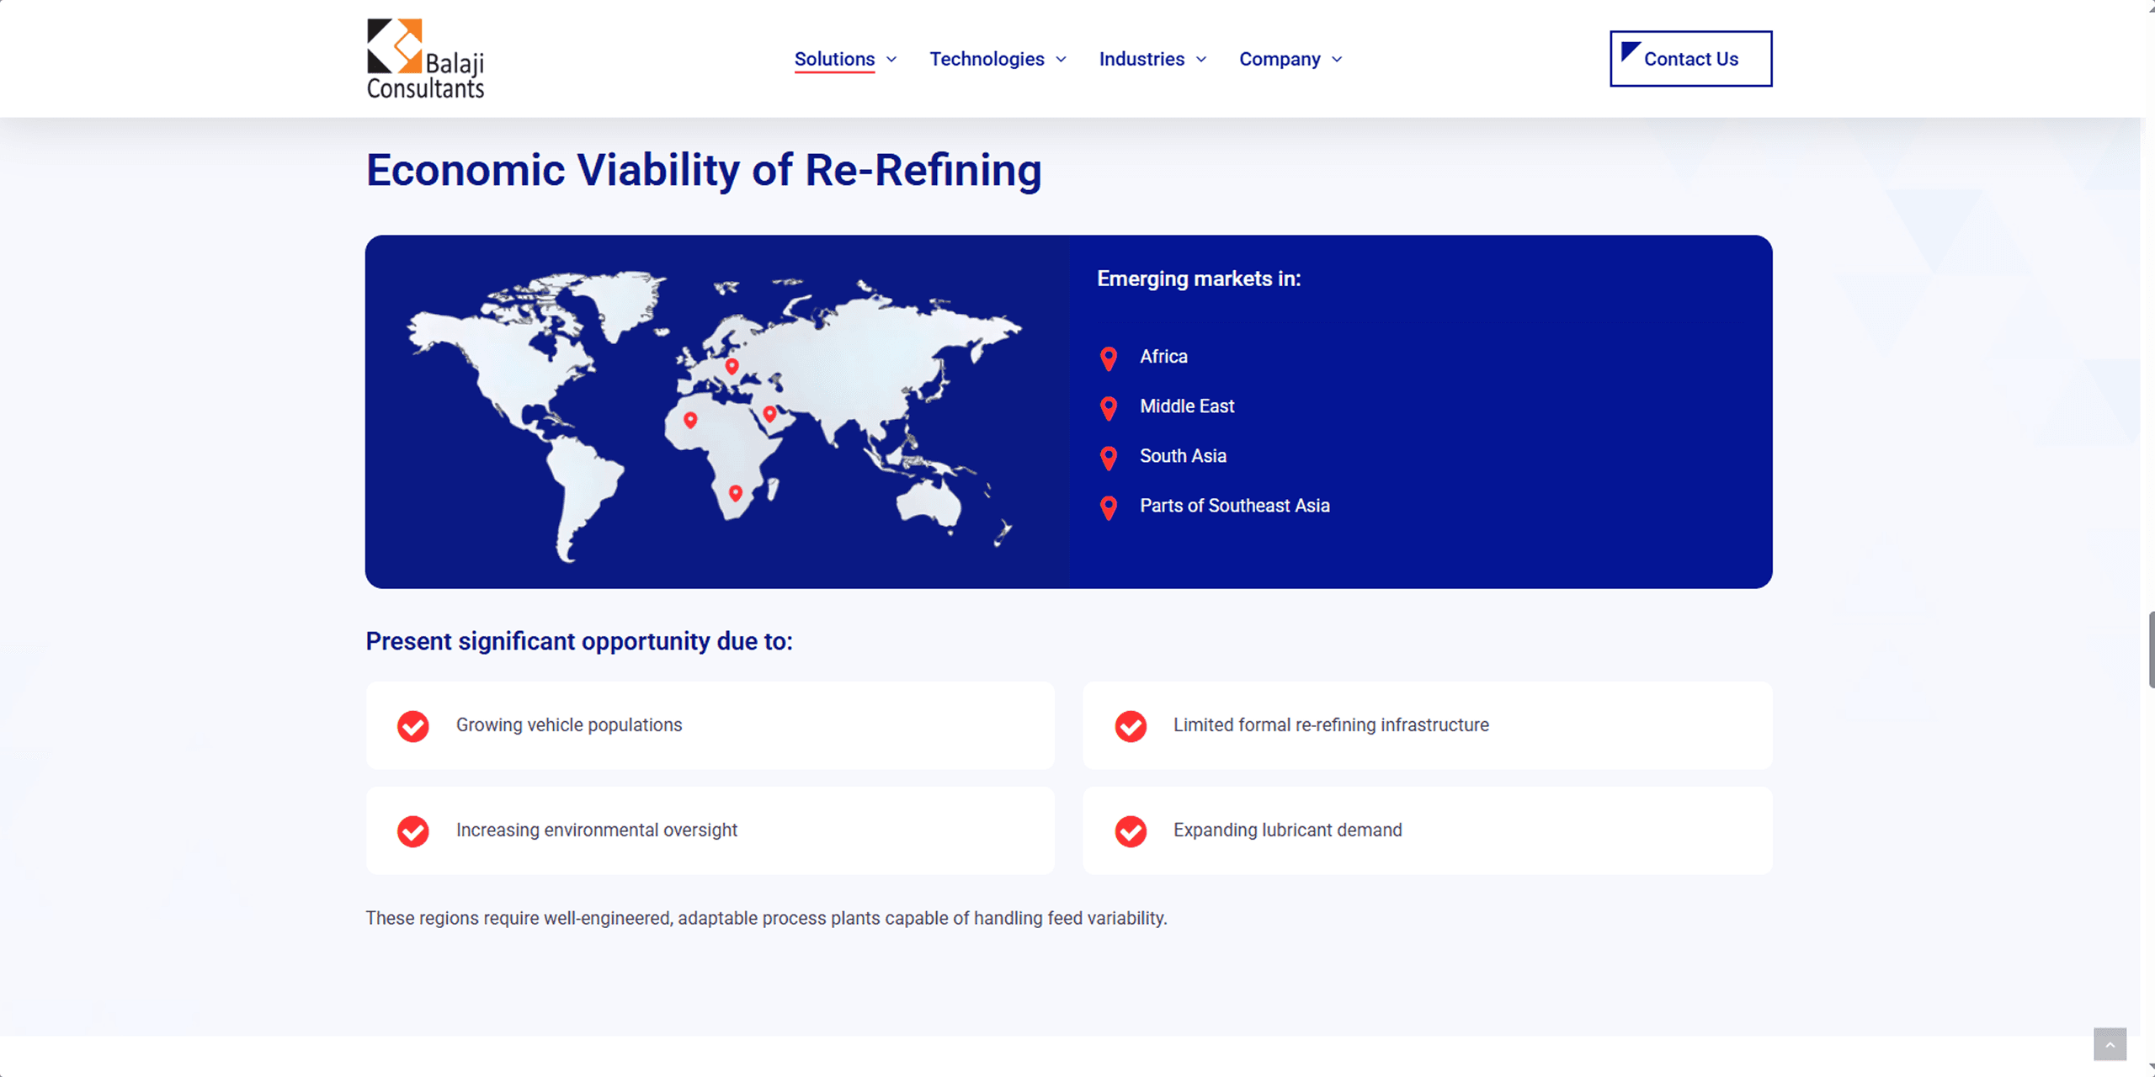2155x1077 pixels.
Task: Click the map pin over the Middle East
Action: [x=769, y=414]
